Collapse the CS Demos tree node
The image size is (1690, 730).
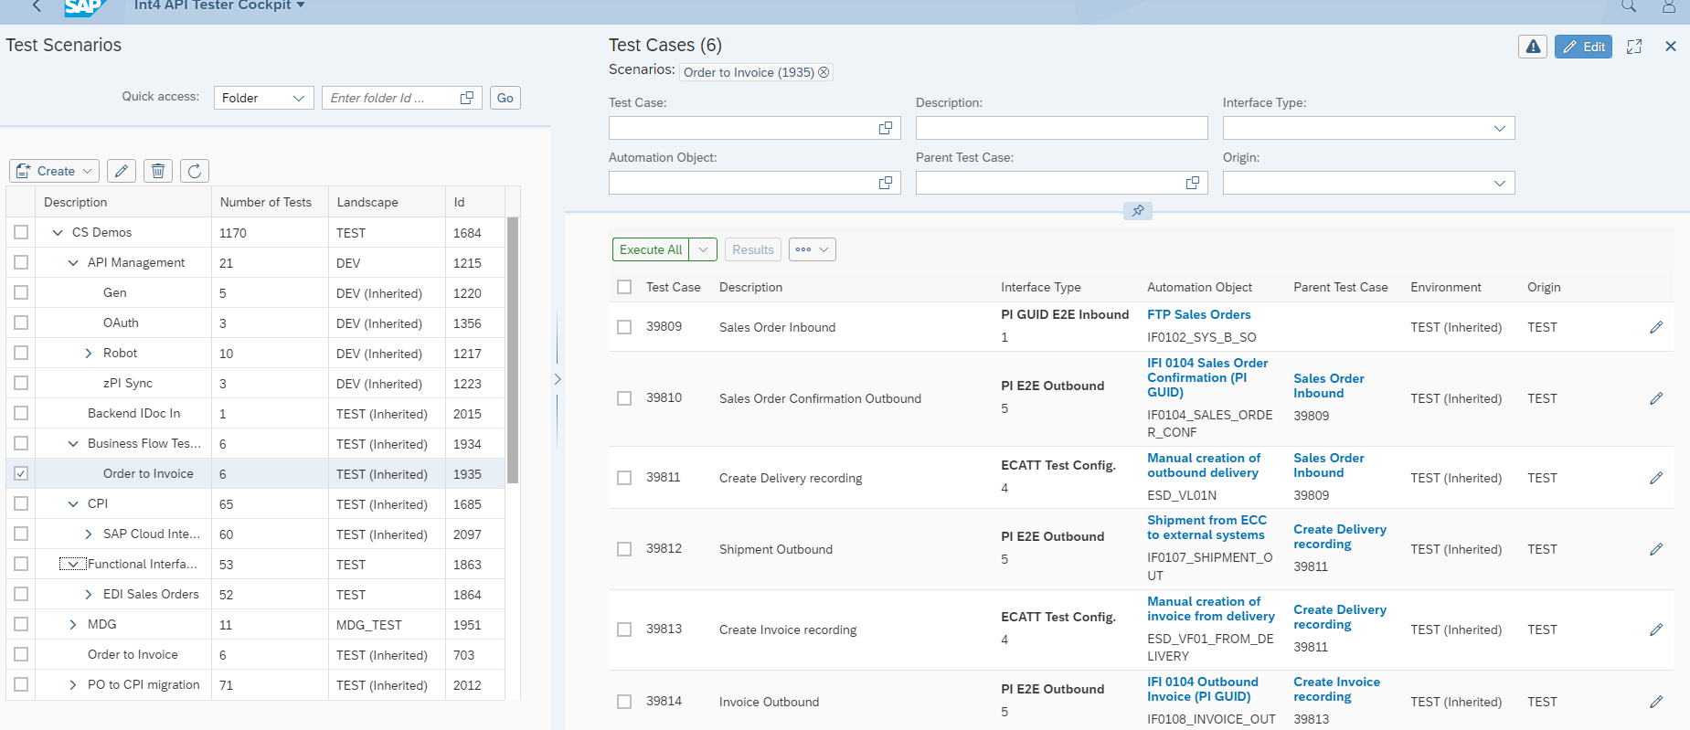click(58, 233)
